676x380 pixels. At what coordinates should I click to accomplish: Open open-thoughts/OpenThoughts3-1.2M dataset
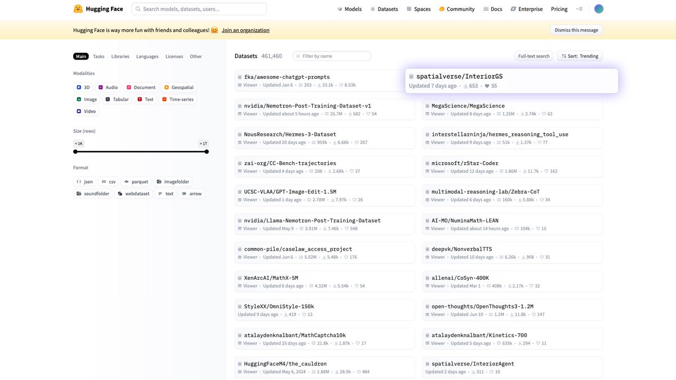coord(512,310)
